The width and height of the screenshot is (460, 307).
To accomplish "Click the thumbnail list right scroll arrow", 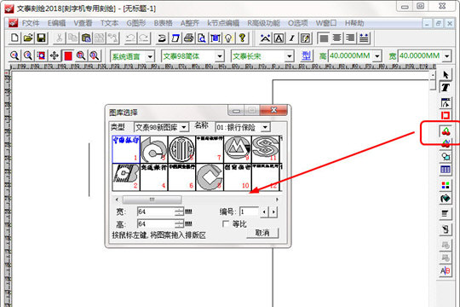I will point(277,200).
